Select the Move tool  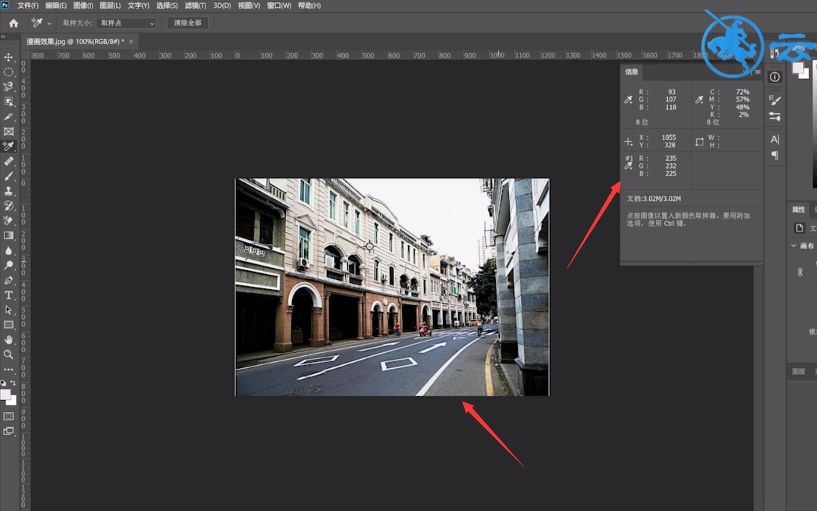pos(9,57)
